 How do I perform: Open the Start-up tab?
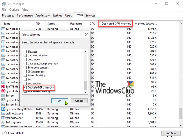pyautogui.click(x=57, y=15)
